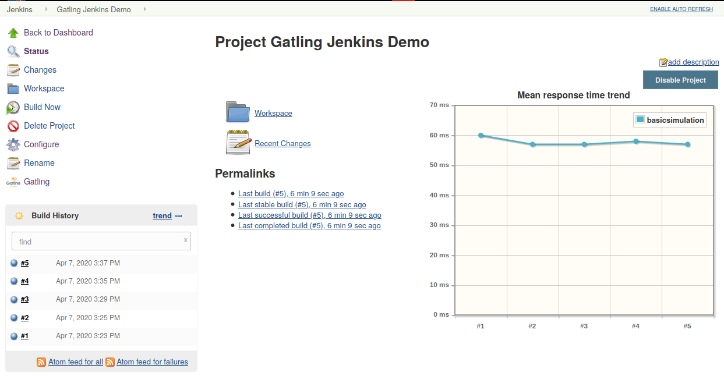Open the Status page from sidebar
Viewport: 724px width, 379px height.
[36, 51]
